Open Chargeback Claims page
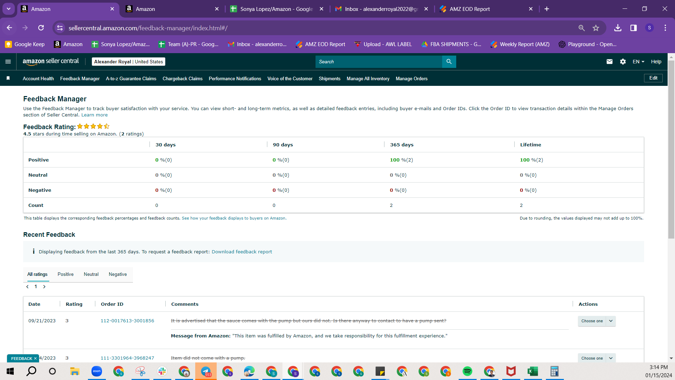The image size is (675, 380). (183, 78)
